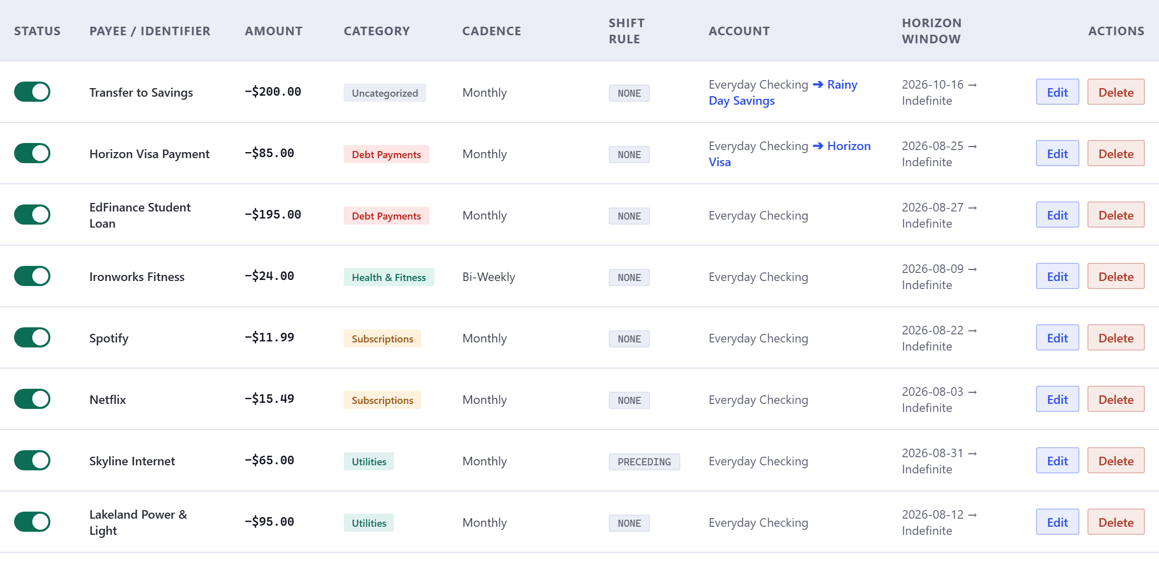The height and width of the screenshot is (564, 1159).
Task: Switch off Ironworks Fitness recurring status
Action: [x=32, y=276]
